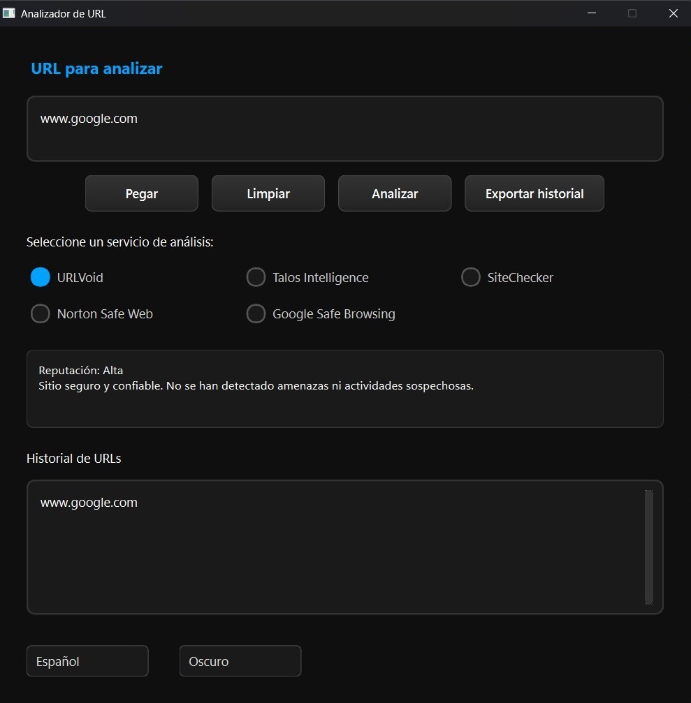Open the Español language dropdown

[x=87, y=661]
